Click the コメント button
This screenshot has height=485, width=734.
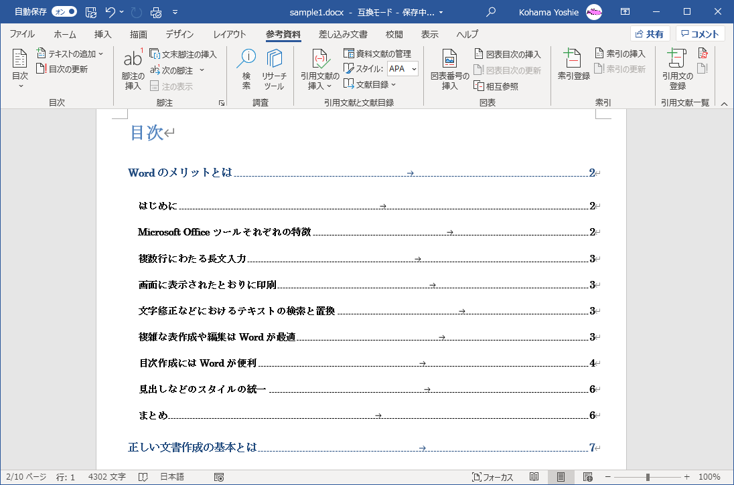click(x=700, y=34)
